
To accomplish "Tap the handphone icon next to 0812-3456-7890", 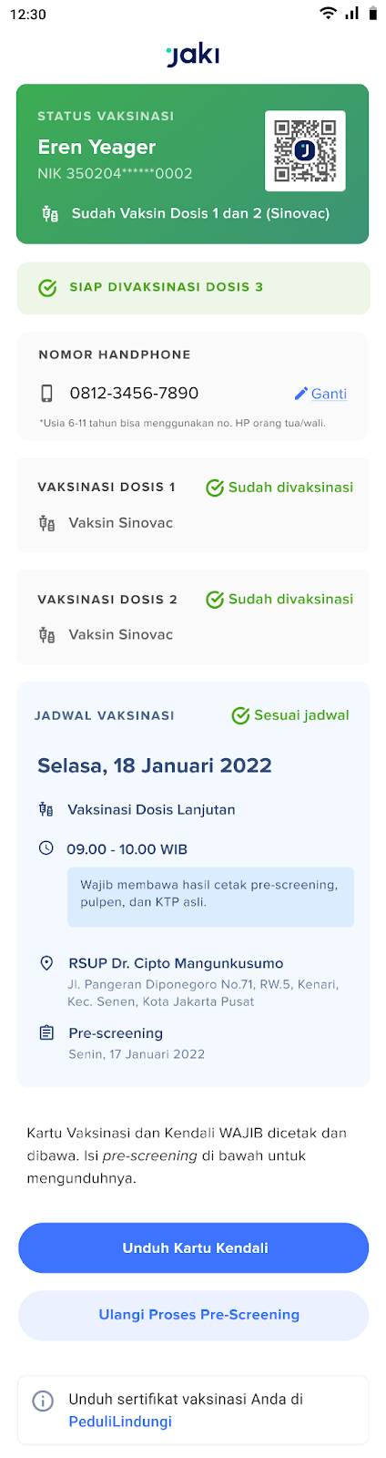I will [x=46, y=394].
